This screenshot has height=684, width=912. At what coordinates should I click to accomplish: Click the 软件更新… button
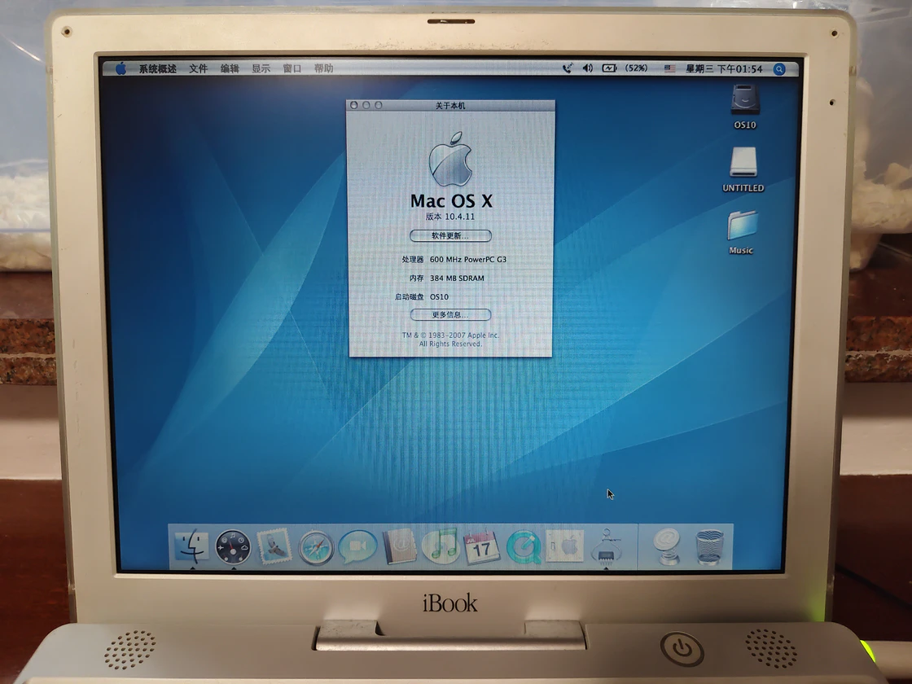coord(451,235)
